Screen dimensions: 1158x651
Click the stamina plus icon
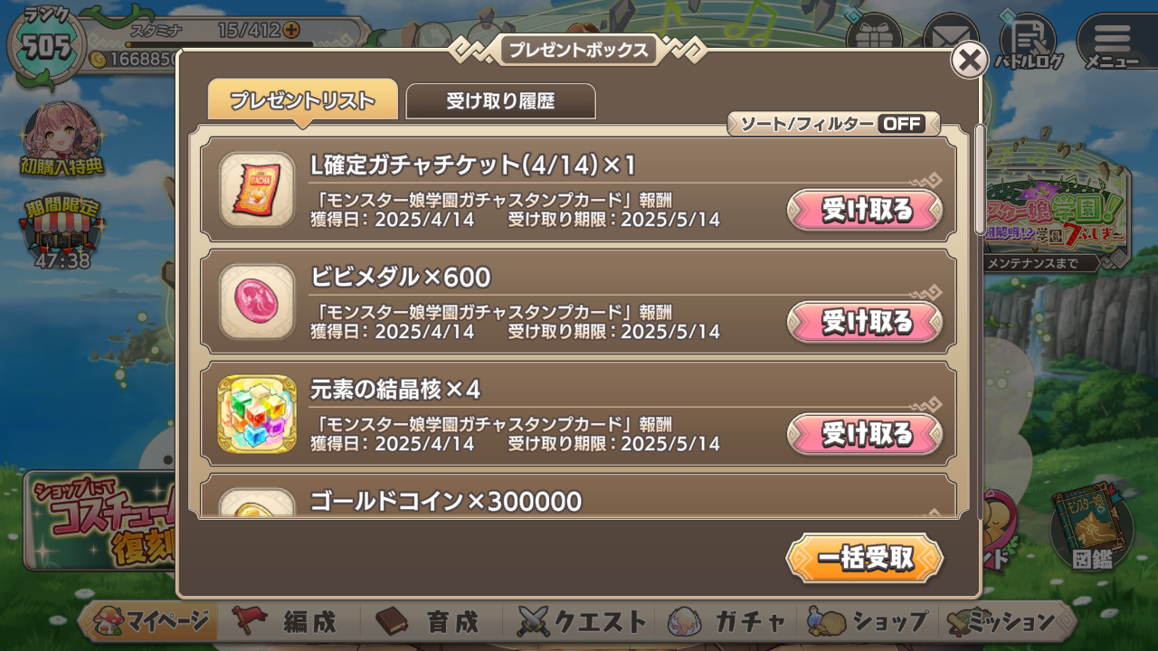291,30
